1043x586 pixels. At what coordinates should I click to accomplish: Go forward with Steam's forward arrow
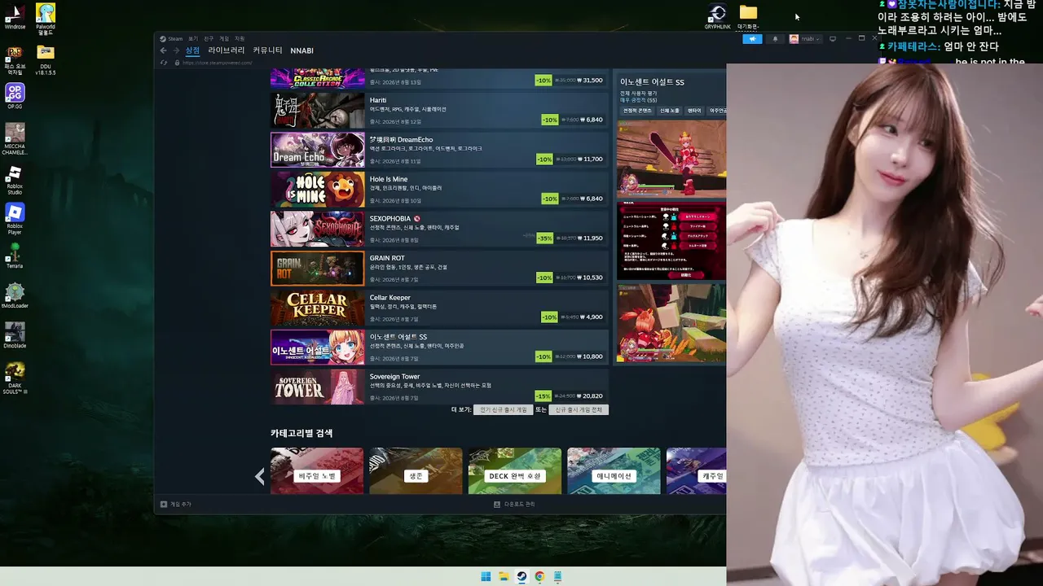[176, 50]
